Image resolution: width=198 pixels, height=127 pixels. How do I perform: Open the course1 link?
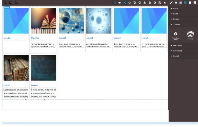coord(90,38)
